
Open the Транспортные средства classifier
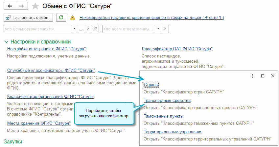(167, 101)
